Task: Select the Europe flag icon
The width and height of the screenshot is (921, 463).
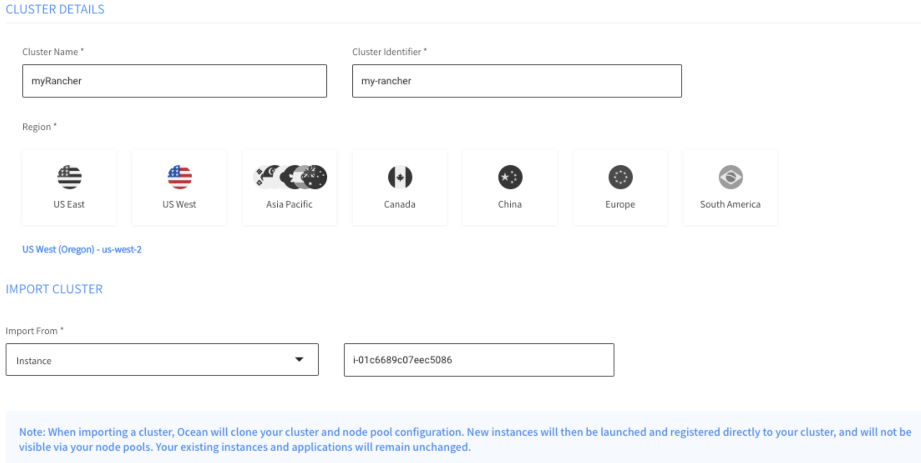Action: [620, 177]
